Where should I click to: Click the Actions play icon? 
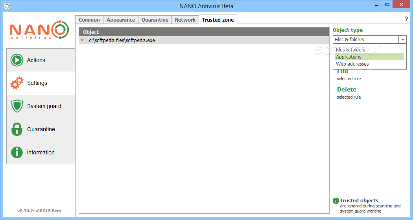(17, 60)
